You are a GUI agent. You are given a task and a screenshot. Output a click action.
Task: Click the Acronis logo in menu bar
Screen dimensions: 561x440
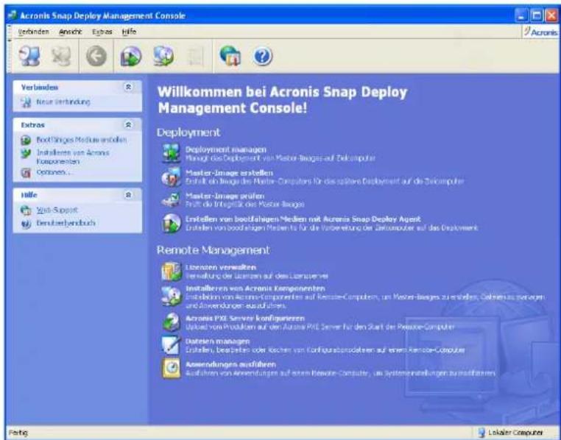540,32
